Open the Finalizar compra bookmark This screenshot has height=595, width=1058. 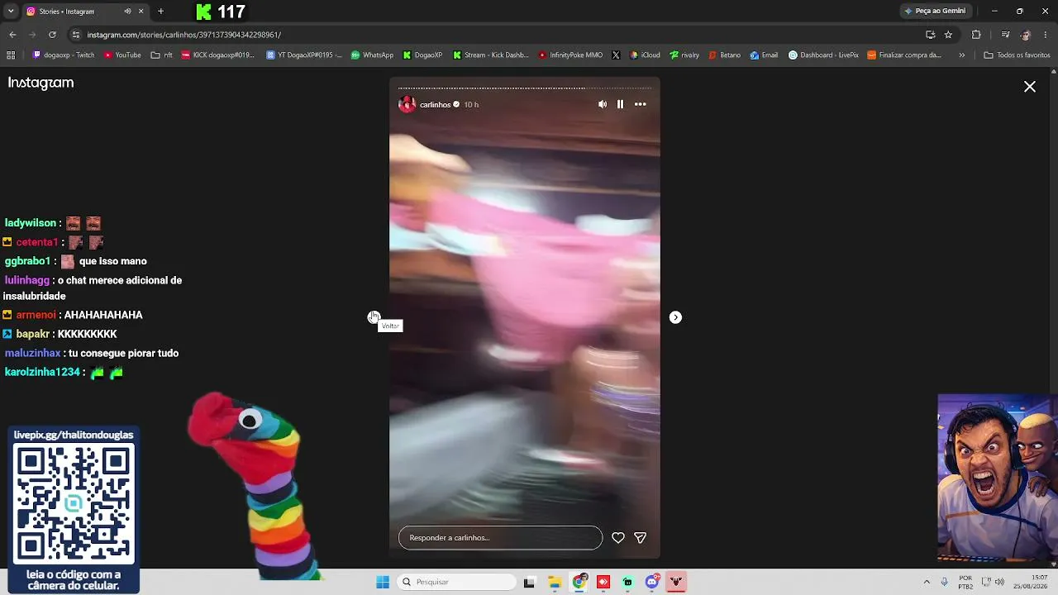tap(904, 55)
